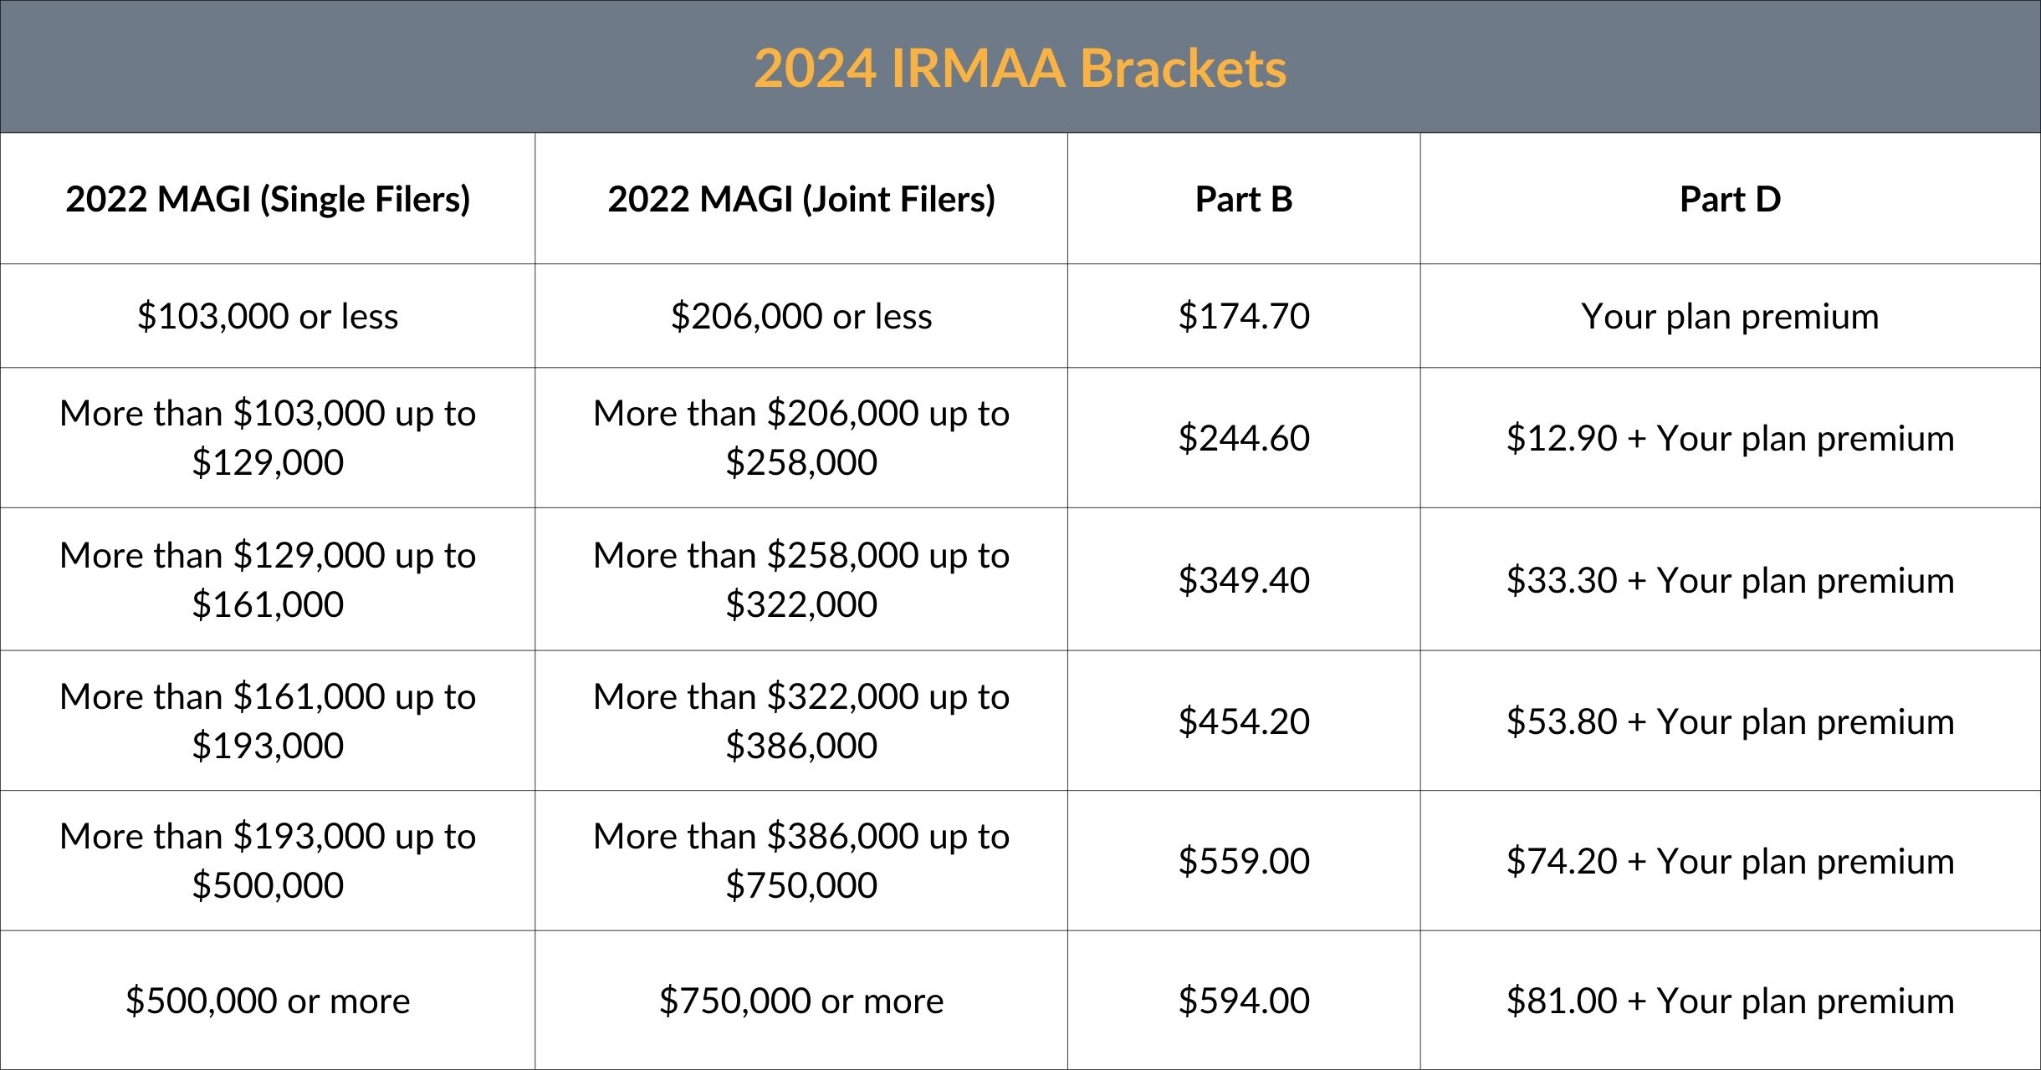This screenshot has width=2041, height=1070.
Task: Click the "$53.80 + Your plan premium" cell
Action: (x=1730, y=721)
